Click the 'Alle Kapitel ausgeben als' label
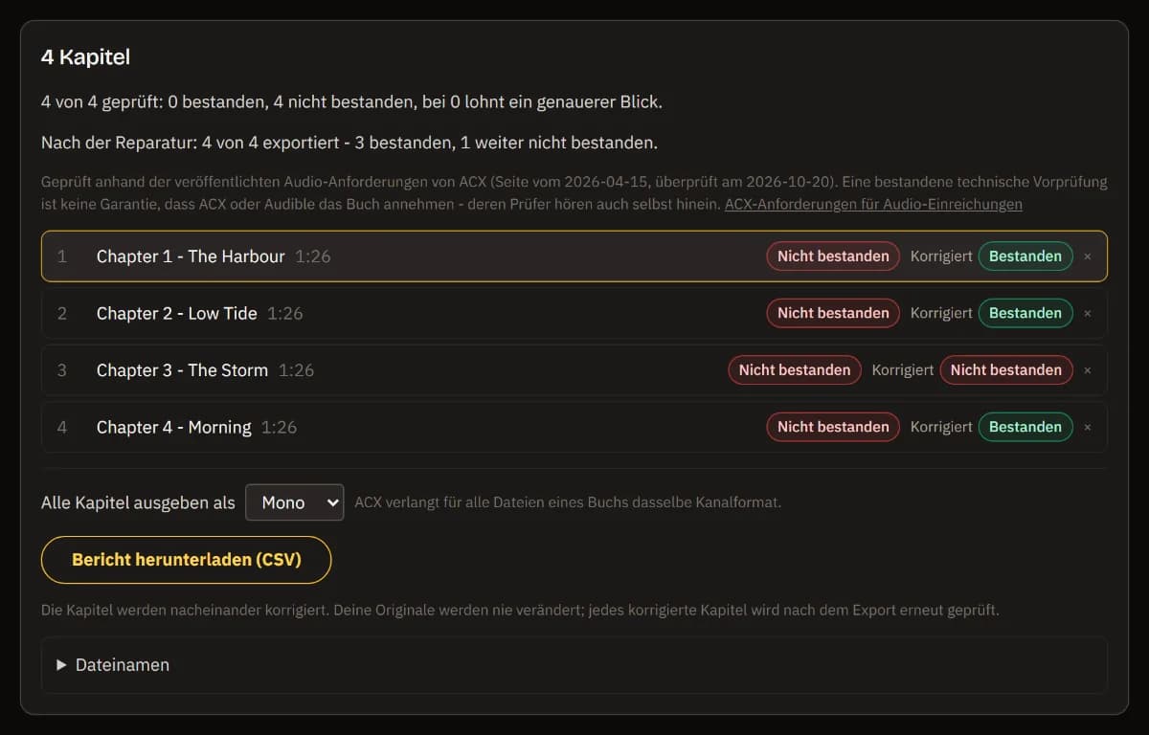 138,502
